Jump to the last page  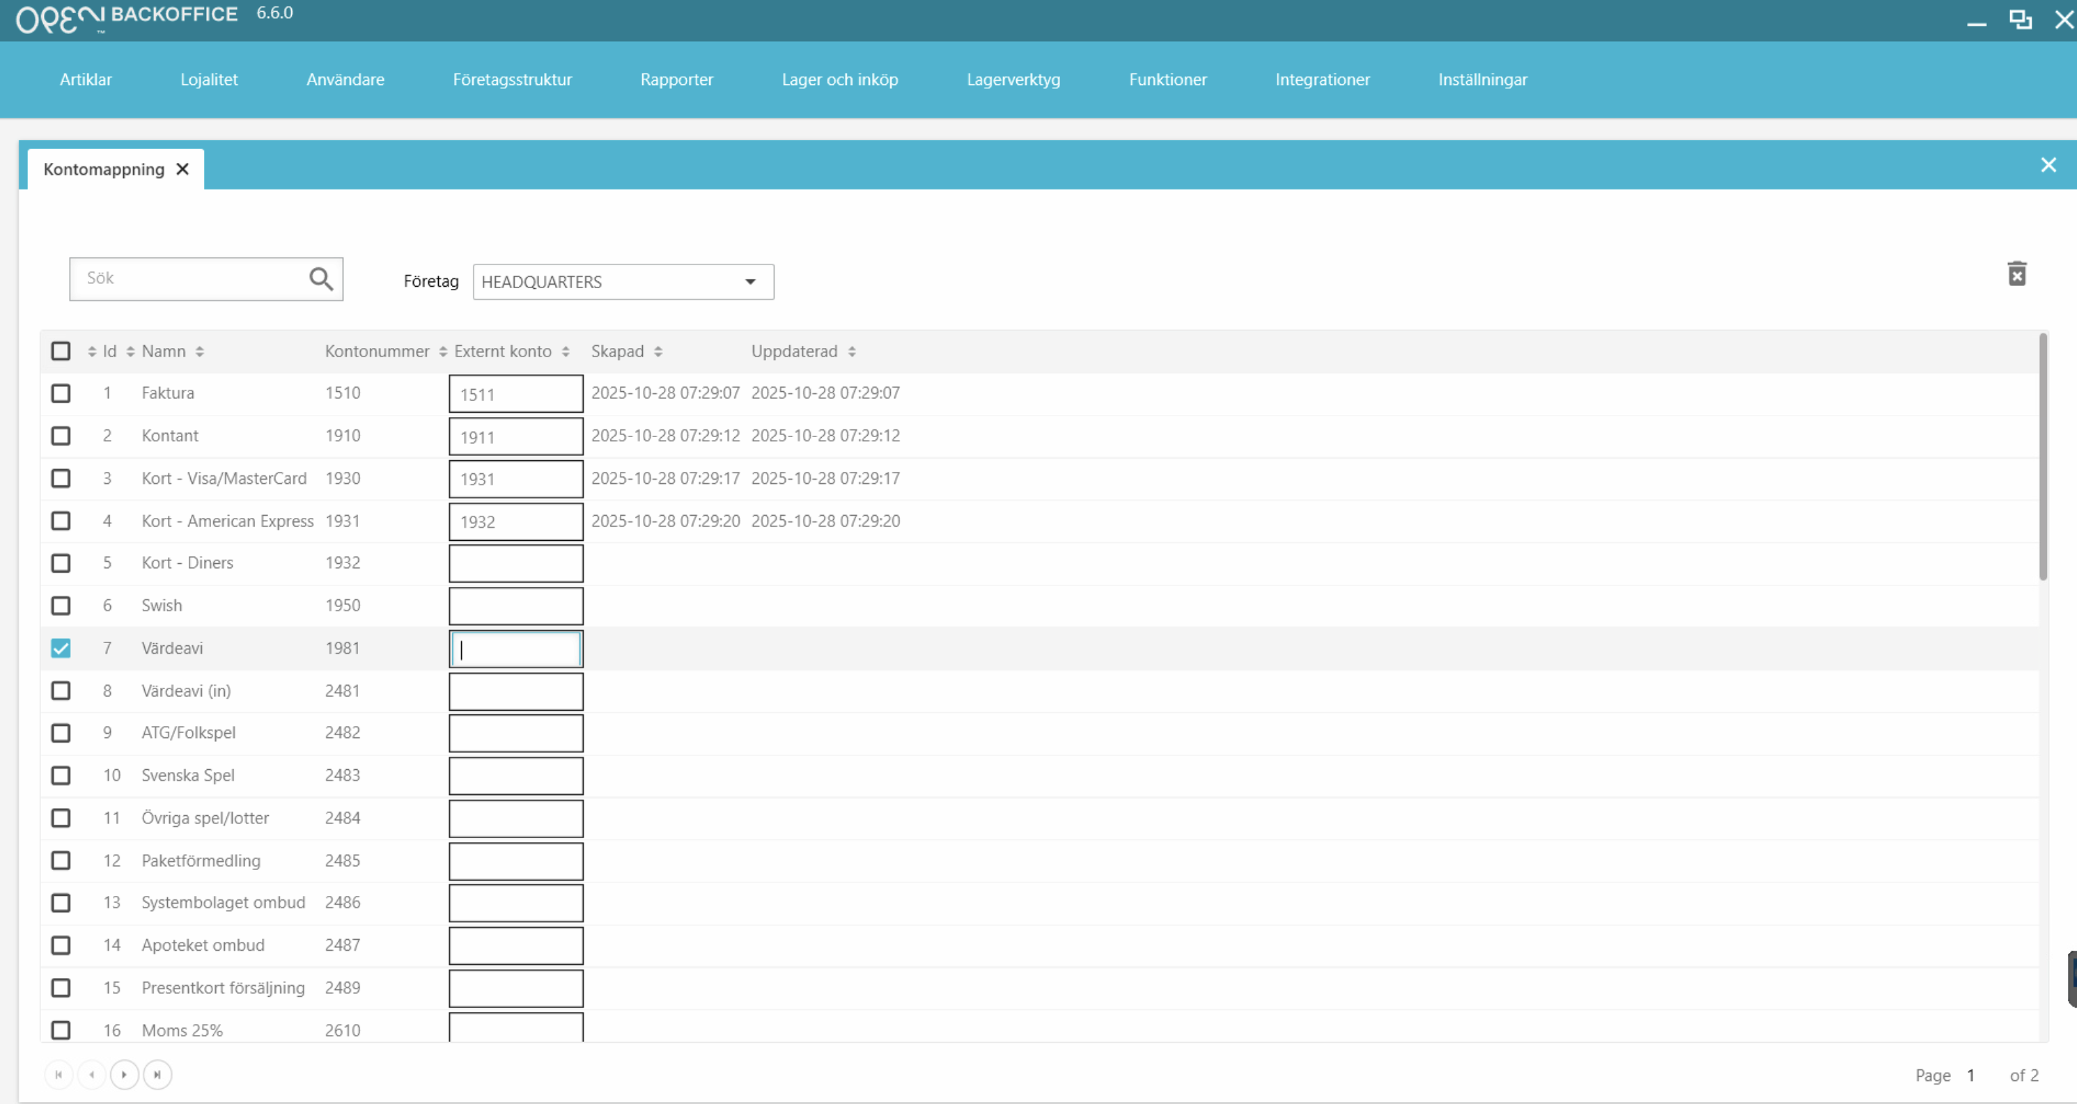click(x=157, y=1074)
